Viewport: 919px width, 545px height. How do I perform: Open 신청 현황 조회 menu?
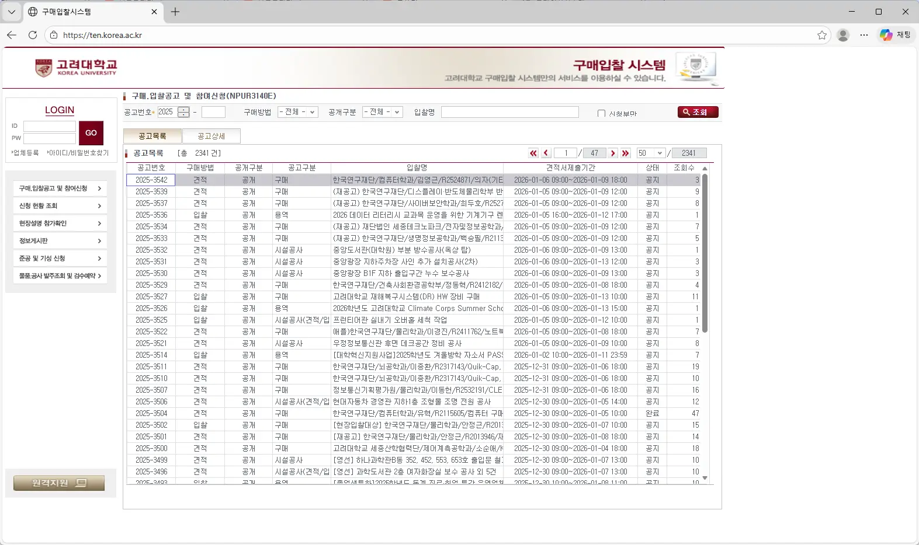[x=60, y=206]
